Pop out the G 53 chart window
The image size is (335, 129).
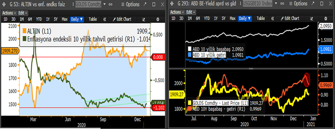click(x=145, y=4)
